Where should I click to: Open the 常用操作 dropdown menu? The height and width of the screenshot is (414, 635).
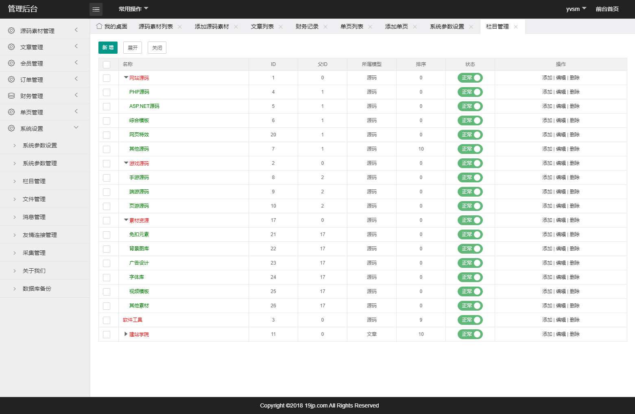(x=133, y=9)
